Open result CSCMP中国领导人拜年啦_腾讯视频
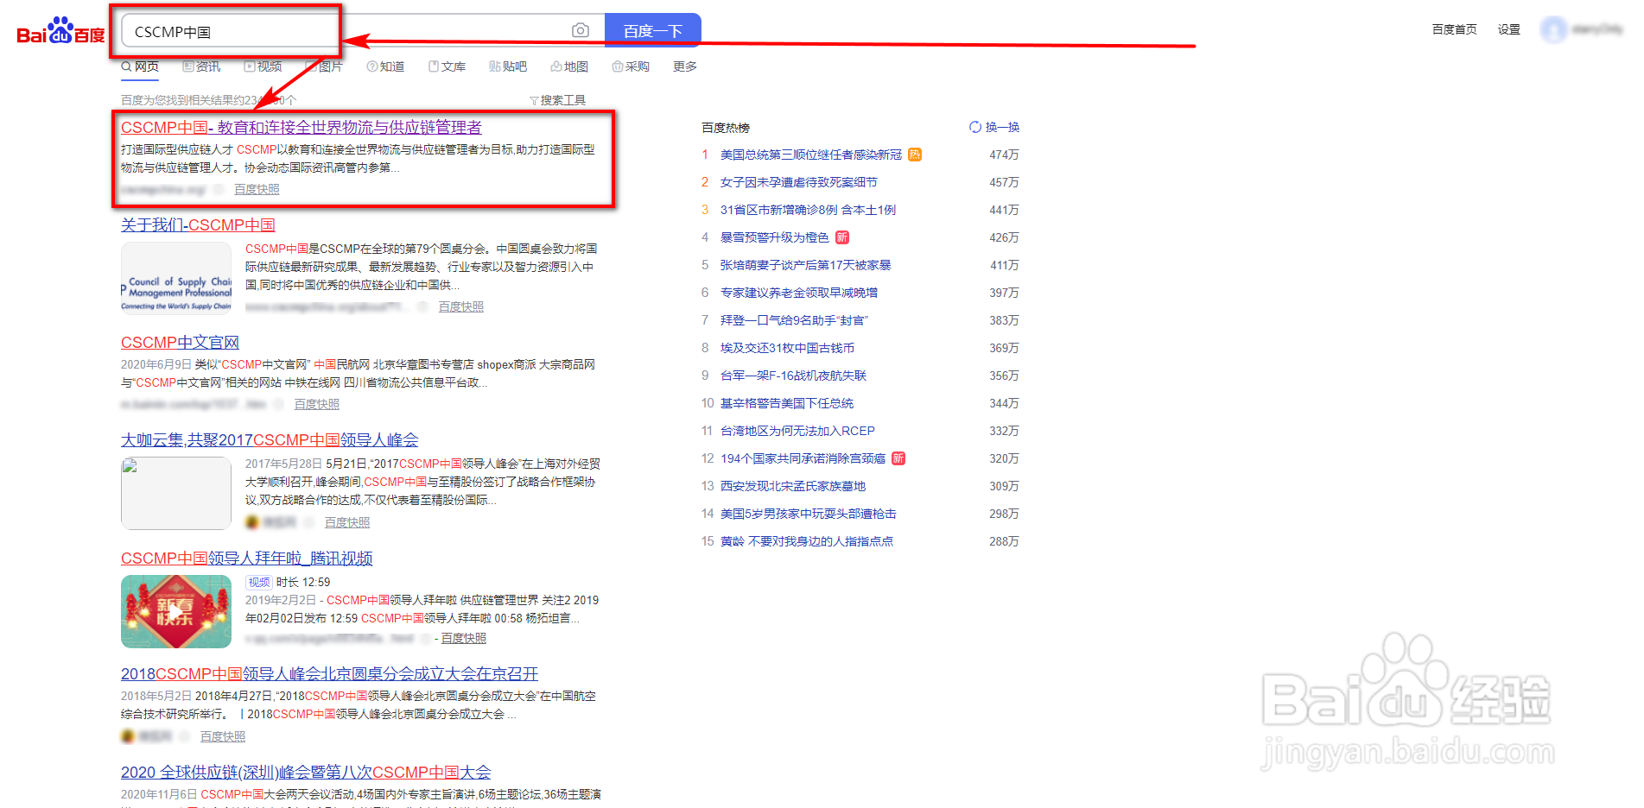 click(x=246, y=559)
